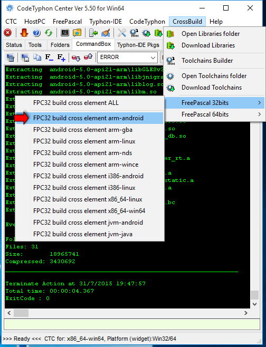Click the toolbar download libraries database icon

(158, 33)
